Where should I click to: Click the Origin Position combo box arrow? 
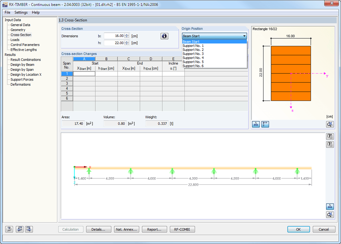[x=244, y=36]
